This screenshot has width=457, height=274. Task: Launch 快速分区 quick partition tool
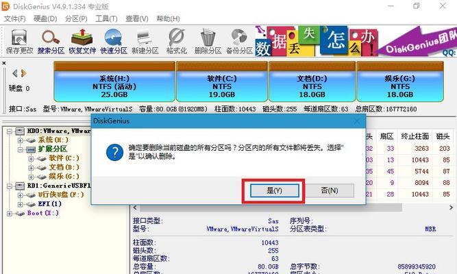114,41
